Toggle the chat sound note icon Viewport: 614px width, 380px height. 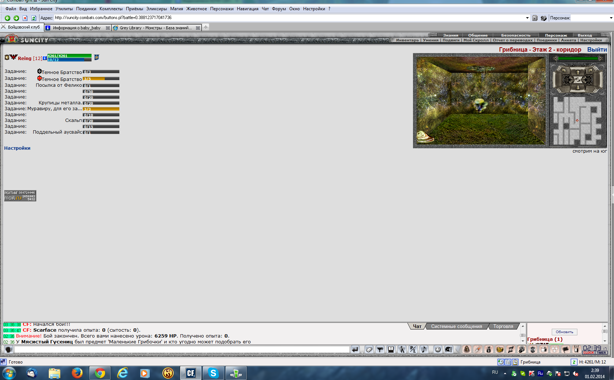[424, 350]
